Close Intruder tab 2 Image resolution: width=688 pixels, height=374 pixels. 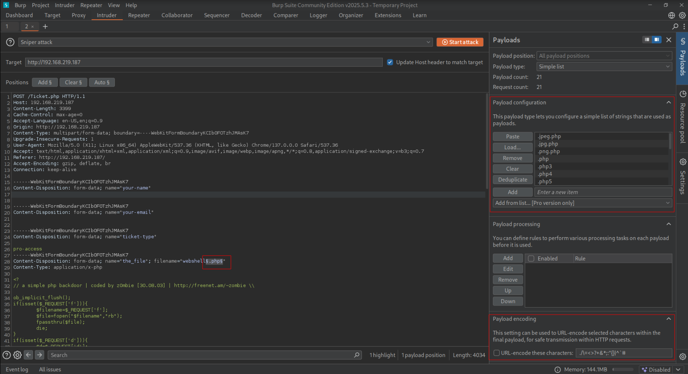[x=33, y=27]
